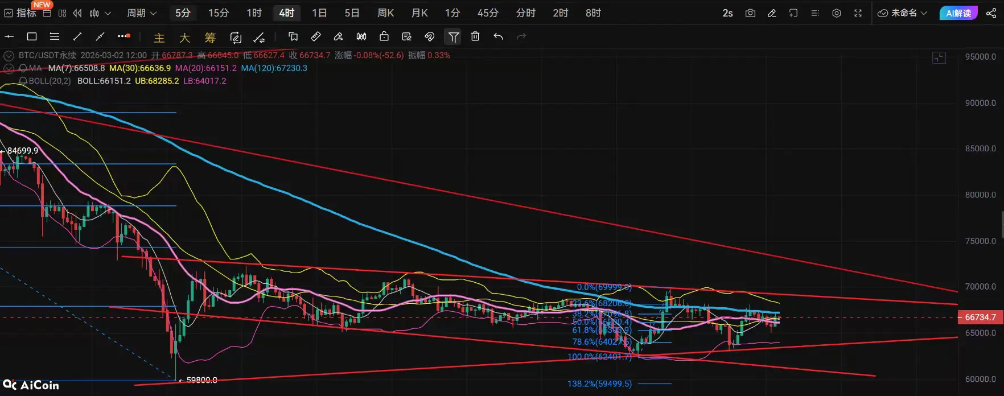
Task: Click the shrink chart corner icon
Action: pyautogui.click(x=939, y=57)
